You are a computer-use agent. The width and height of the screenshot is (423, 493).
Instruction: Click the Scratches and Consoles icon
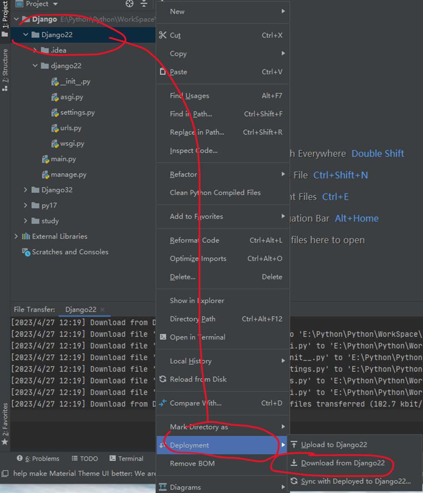point(26,252)
